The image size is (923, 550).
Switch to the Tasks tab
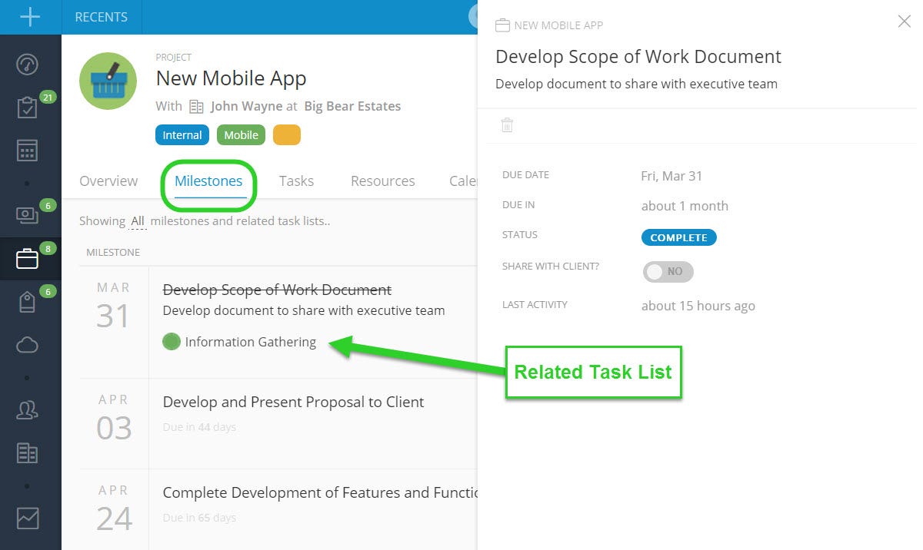pyautogui.click(x=296, y=181)
